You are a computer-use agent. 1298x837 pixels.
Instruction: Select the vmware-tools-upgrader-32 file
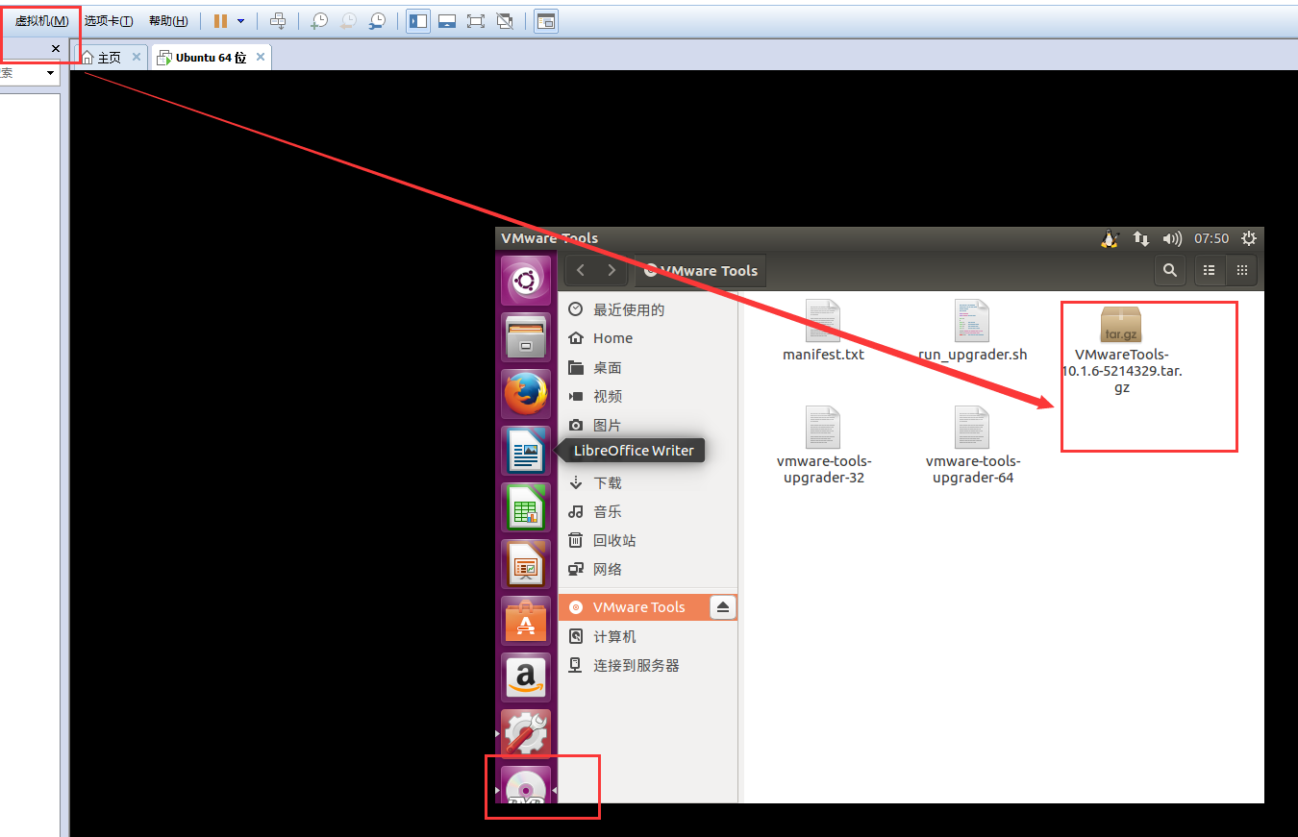pyautogui.click(x=823, y=444)
